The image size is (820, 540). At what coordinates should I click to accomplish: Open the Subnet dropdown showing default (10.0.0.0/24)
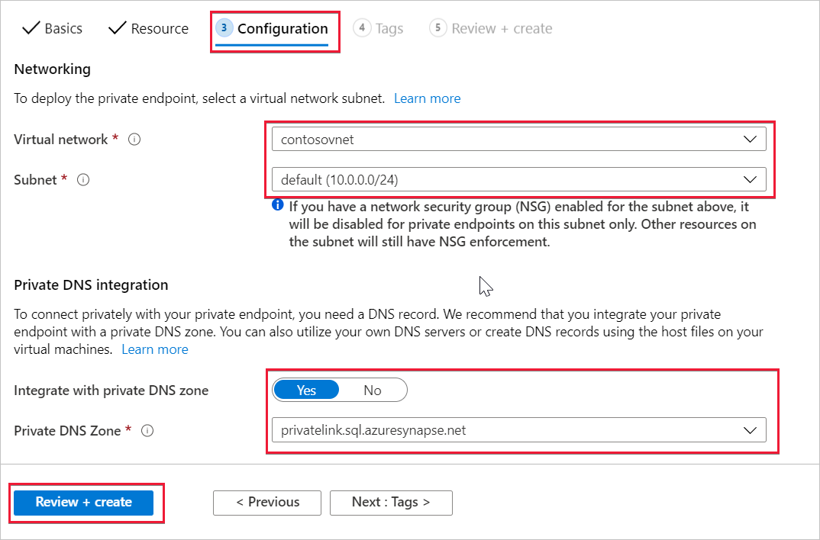pyautogui.click(x=518, y=180)
